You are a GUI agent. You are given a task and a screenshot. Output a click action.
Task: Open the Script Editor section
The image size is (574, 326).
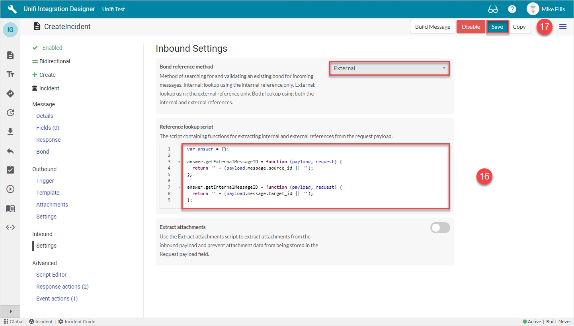click(x=51, y=275)
